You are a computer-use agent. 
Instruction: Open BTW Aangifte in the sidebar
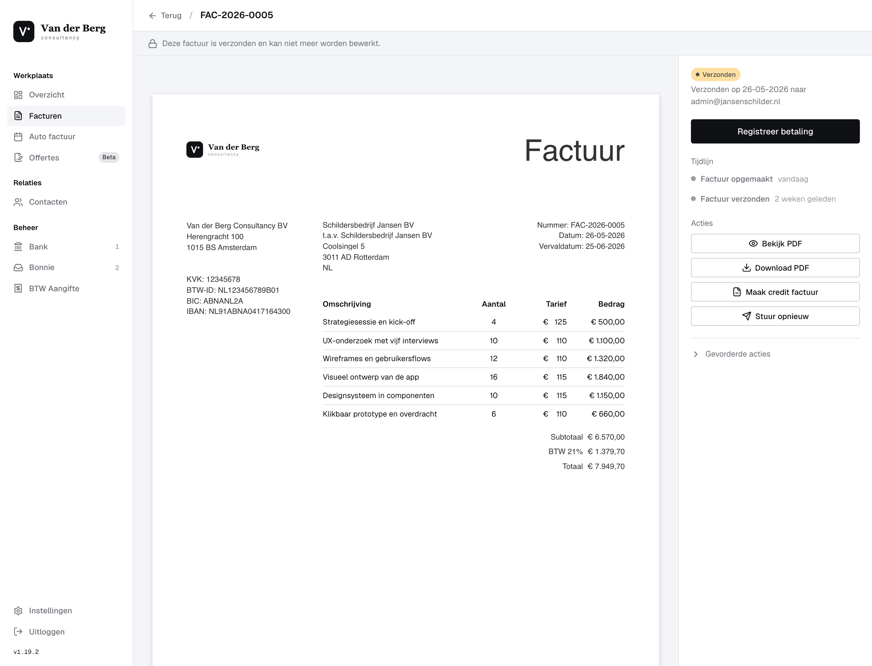66,288
